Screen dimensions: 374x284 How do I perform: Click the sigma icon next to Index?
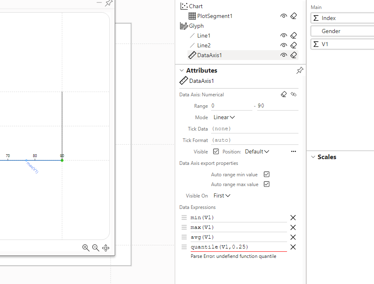coord(316,18)
